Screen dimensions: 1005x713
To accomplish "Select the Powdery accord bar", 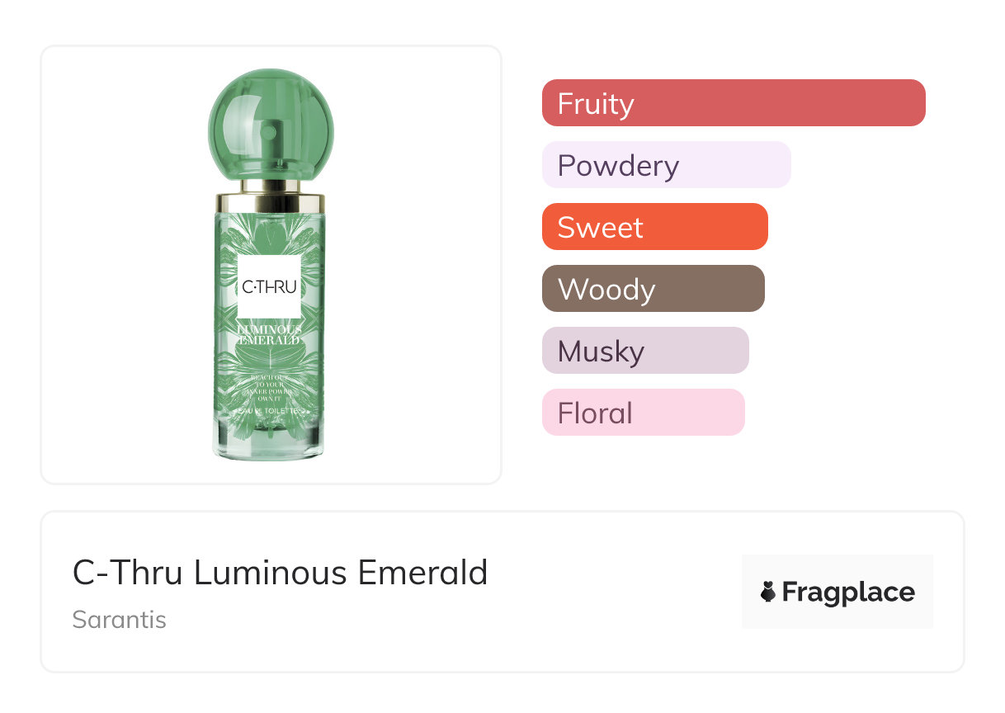I will pos(666,165).
